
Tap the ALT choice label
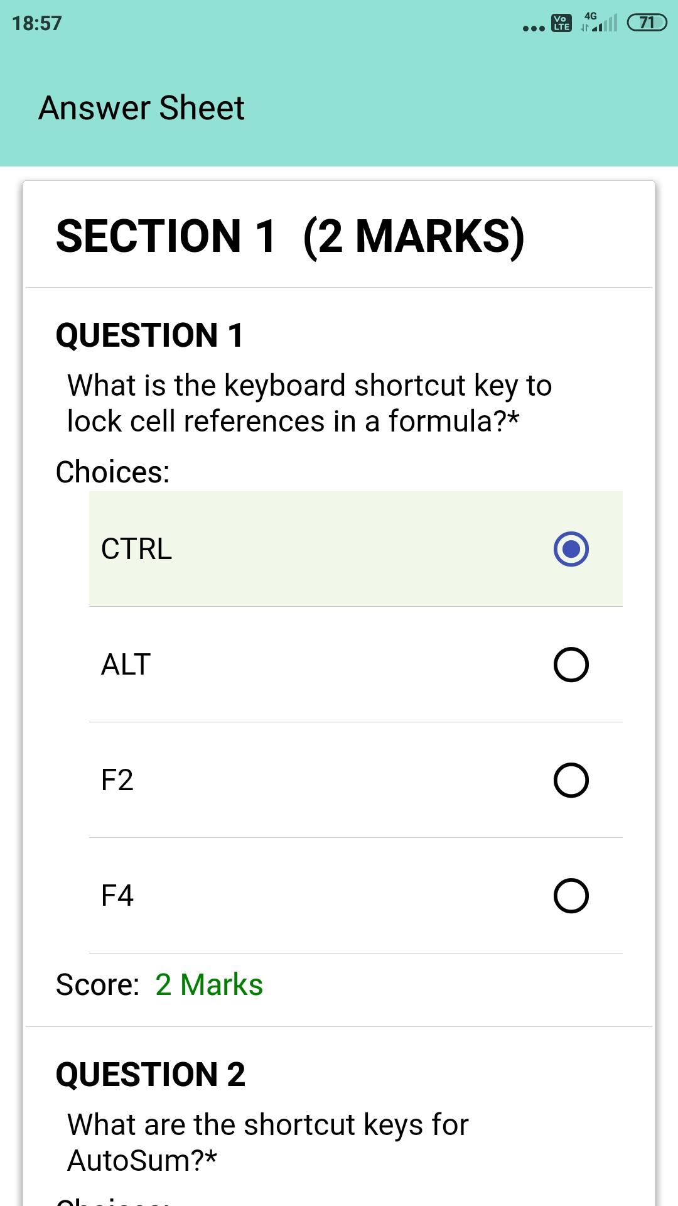[126, 665]
